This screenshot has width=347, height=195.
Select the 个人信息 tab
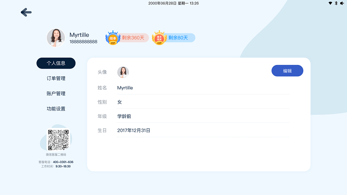56,63
